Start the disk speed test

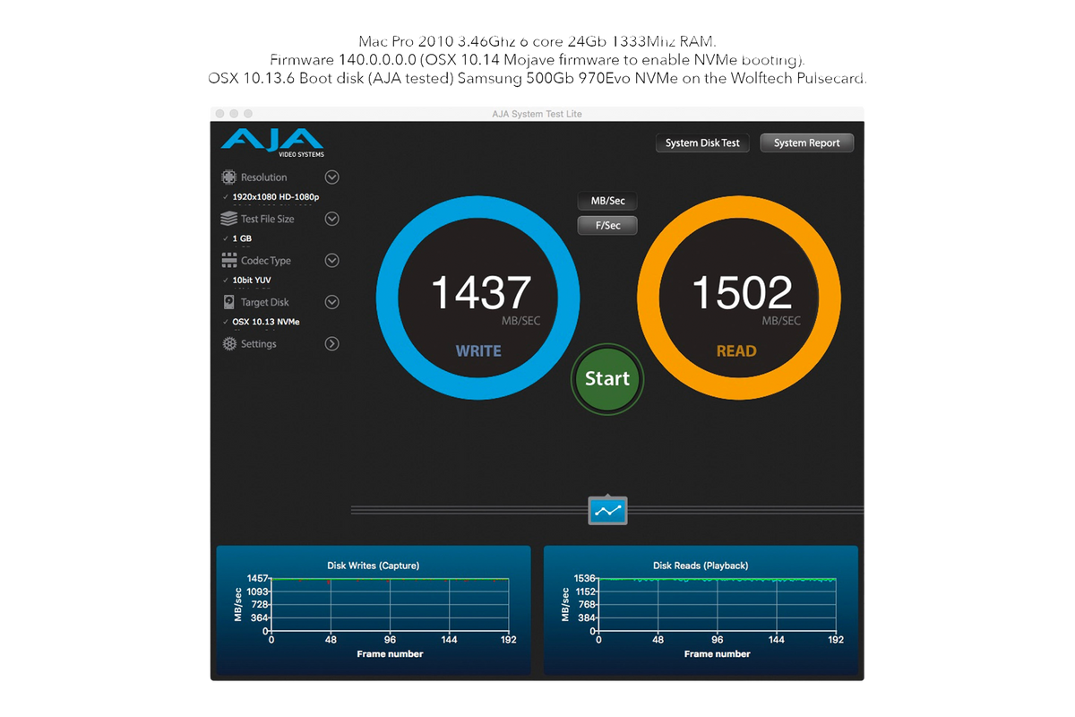pos(607,379)
